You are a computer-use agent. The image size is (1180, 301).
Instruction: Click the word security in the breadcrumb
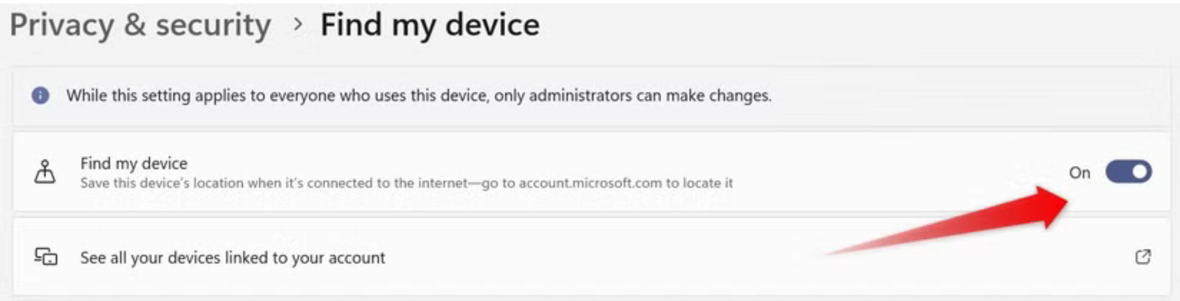point(213,25)
